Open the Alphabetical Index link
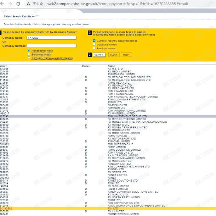Viewport: 216px width, 216px height. [42, 51]
